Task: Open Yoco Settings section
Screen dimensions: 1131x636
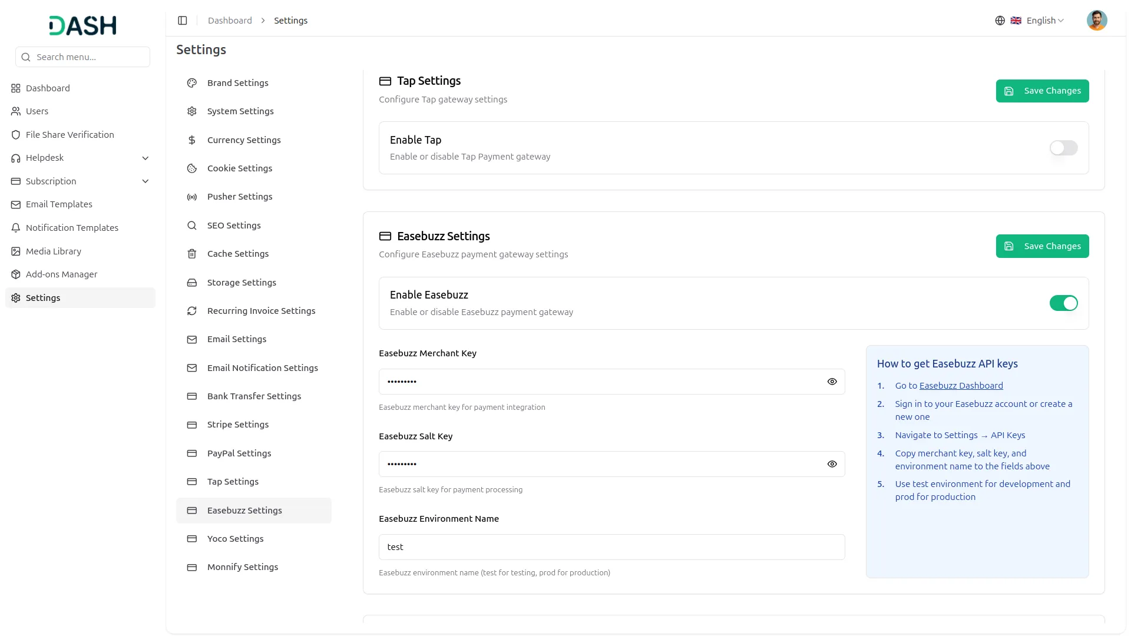Action: [x=254, y=539]
